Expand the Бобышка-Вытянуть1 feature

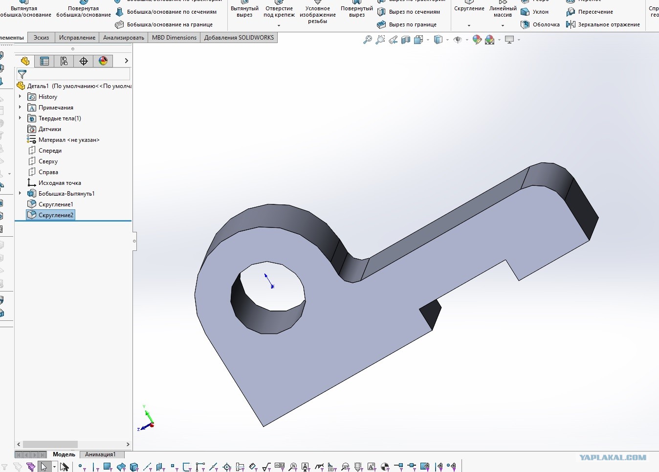20,194
